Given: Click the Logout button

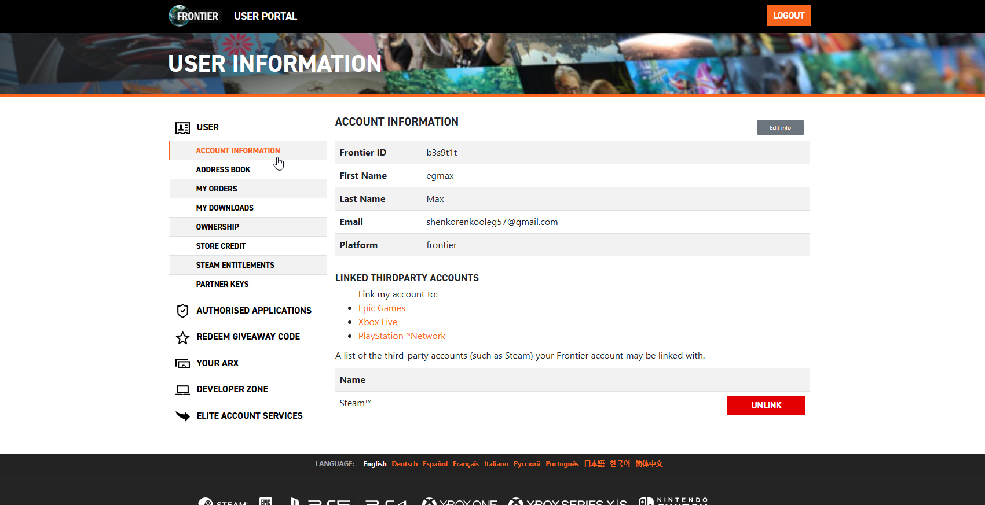Looking at the screenshot, I should [789, 16].
